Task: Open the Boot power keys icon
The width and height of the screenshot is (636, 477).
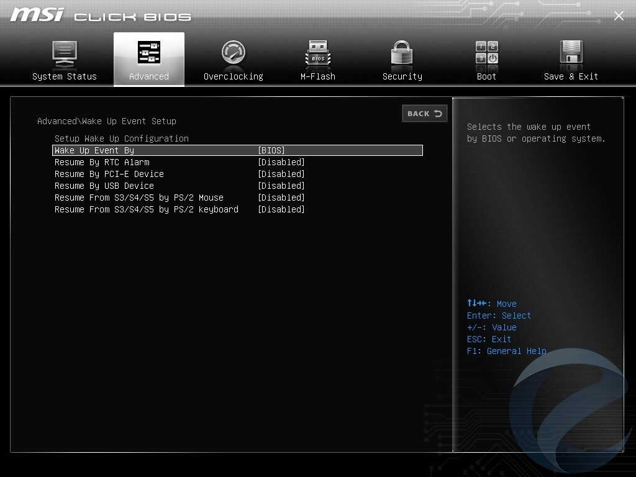Action: click(x=486, y=53)
